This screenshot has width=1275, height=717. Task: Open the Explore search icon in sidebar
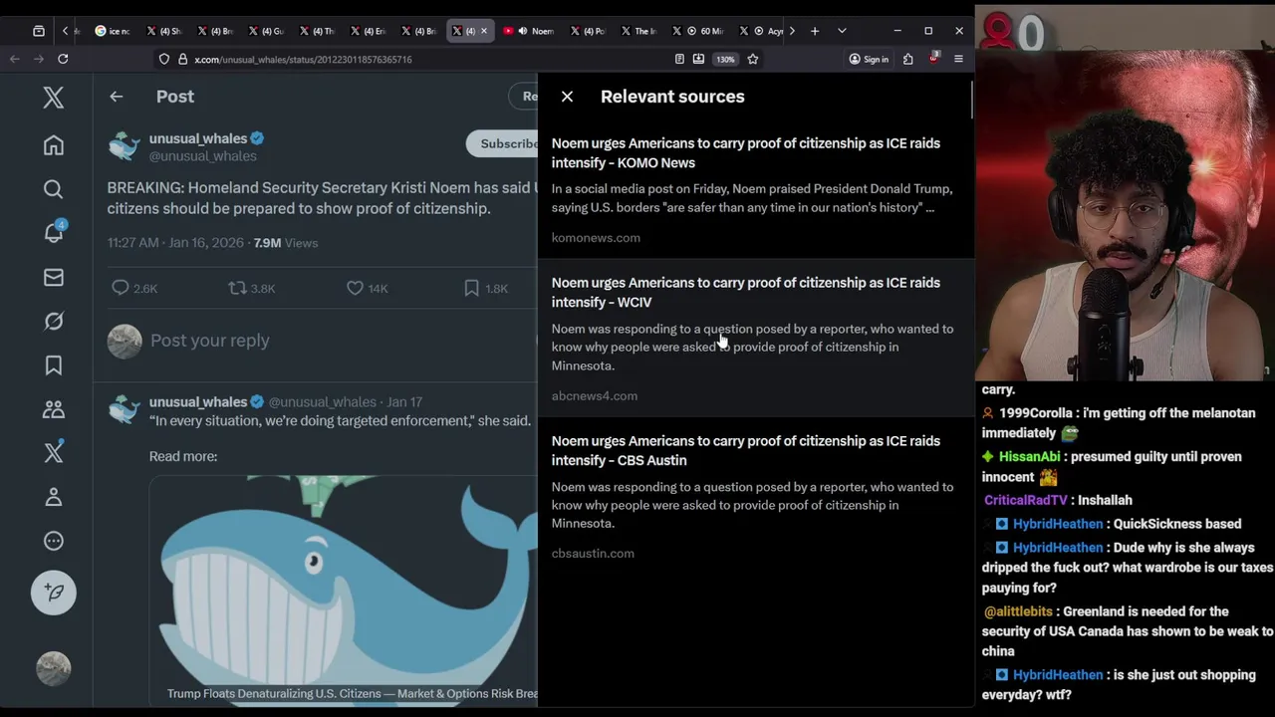click(54, 189)
